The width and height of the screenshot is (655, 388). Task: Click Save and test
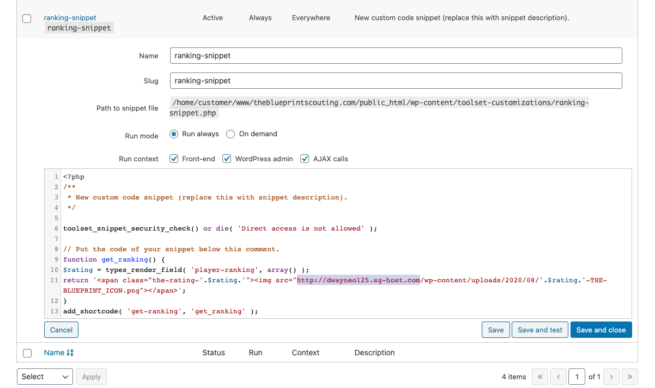click(540, 330)
